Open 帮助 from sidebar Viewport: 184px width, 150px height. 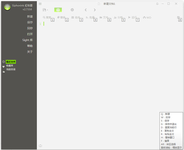pyautogui.click(x=30, y=46)
